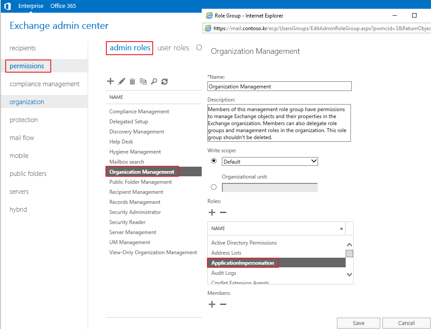This screenshot has width=431, height=329.
Task: Select Active Directory Permissions role
Action: (x=244, y=243)
